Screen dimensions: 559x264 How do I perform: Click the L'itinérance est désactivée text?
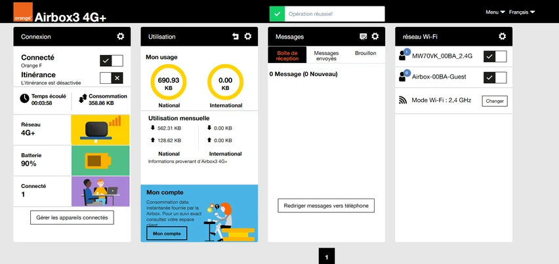click(x=51, y=83)
